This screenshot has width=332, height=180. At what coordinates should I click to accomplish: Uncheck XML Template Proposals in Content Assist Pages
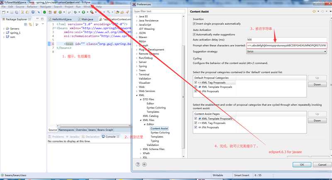click(195, 119)
